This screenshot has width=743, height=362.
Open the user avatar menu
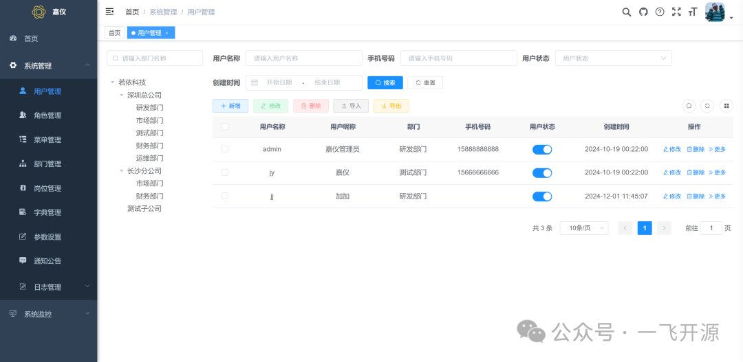[715, 12]
